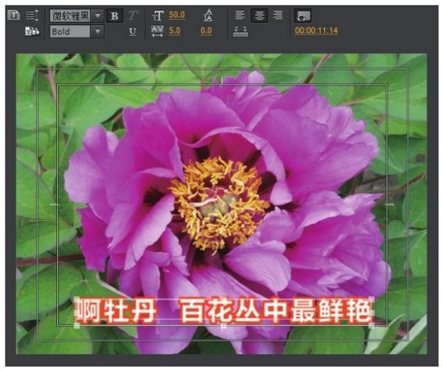Toggle Show Background Video icon
443x371 pixels.
click(303, 16)
